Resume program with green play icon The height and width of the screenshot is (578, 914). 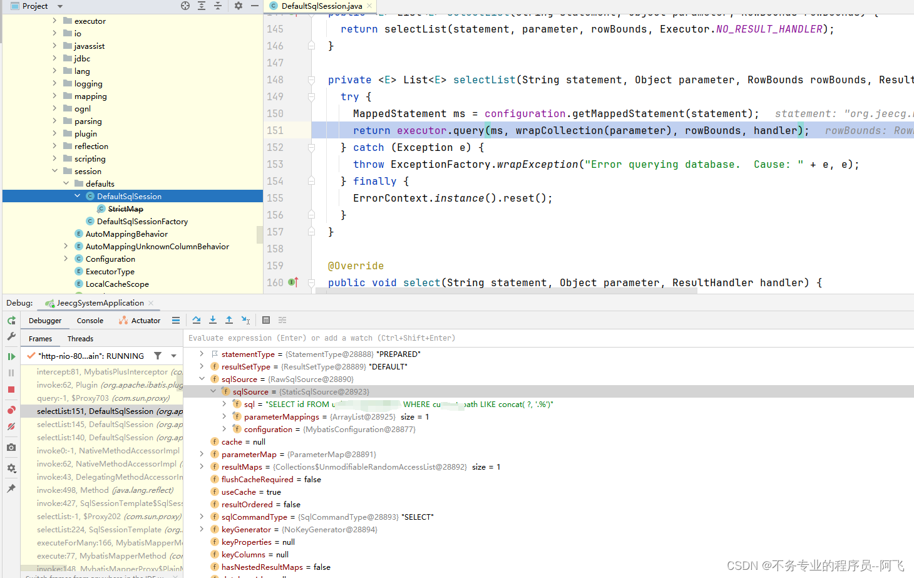11,356
